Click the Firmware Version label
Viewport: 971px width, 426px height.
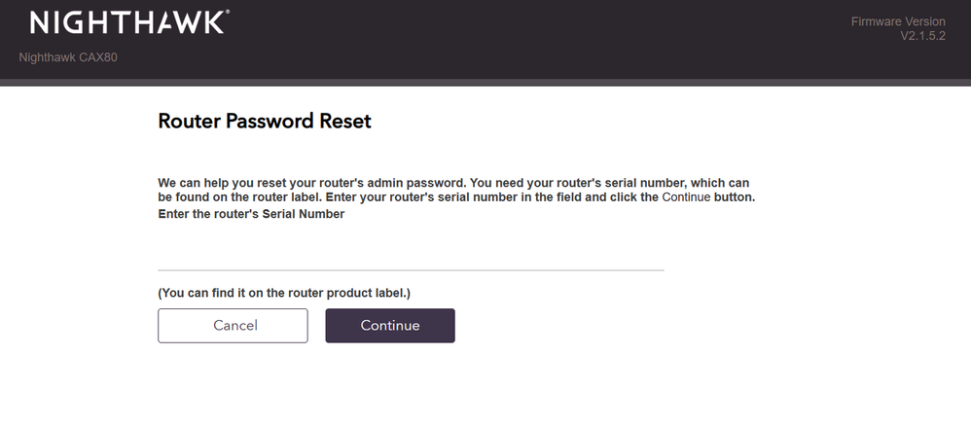pyautogui.click(x=896, y=21)
